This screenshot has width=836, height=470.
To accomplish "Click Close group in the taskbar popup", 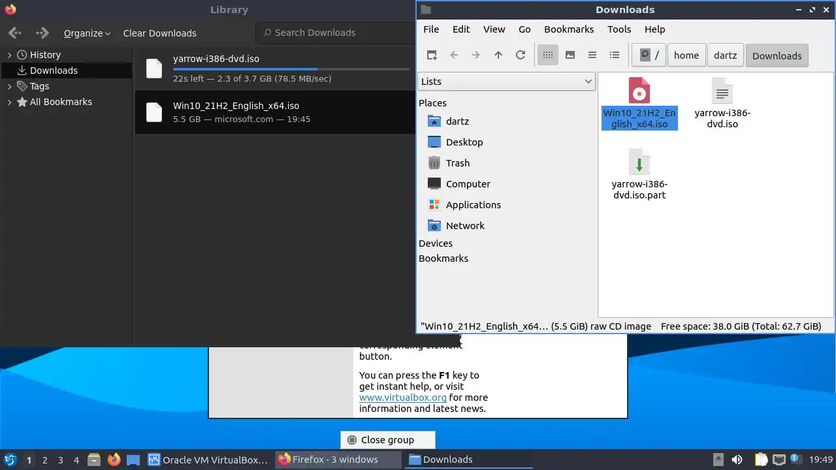I will coord(387,440).
